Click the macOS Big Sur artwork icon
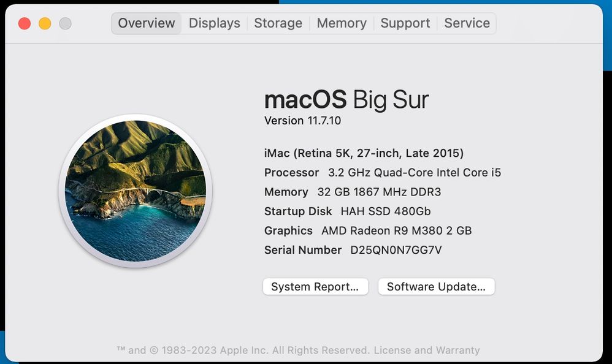612x364 pixels. pyautogui.click(x=135, y=191)
